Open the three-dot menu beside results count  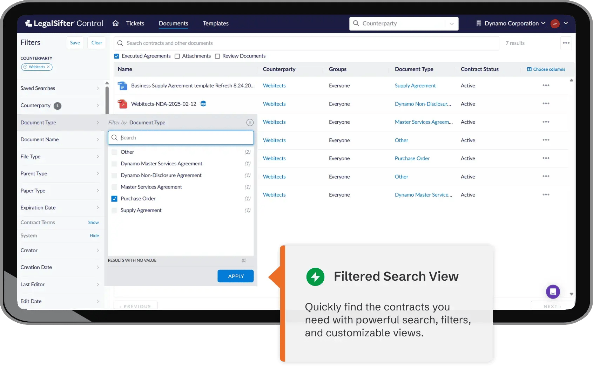566,43
